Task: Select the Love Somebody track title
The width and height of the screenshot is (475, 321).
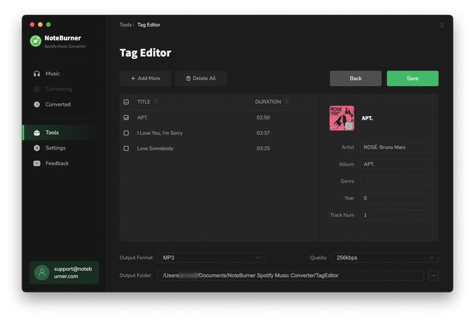Action: [155, 149]
